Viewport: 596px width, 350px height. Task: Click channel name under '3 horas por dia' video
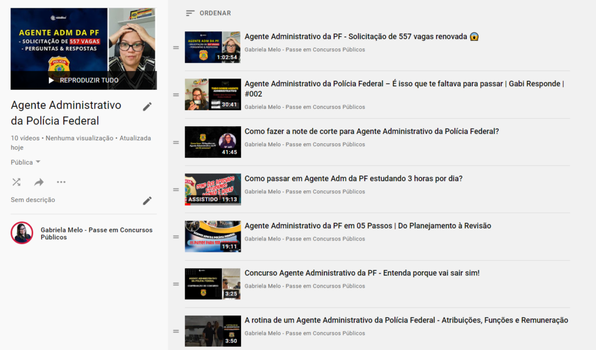pos(305,192)
